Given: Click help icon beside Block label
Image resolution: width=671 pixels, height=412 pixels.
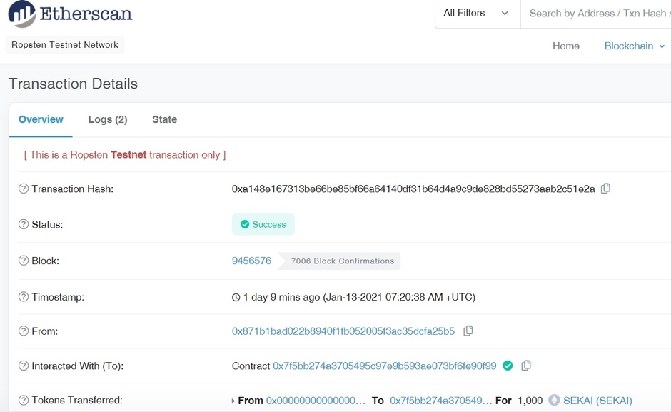Looking at the screenshot, I should pyautogui.click(x=24, y=261).
